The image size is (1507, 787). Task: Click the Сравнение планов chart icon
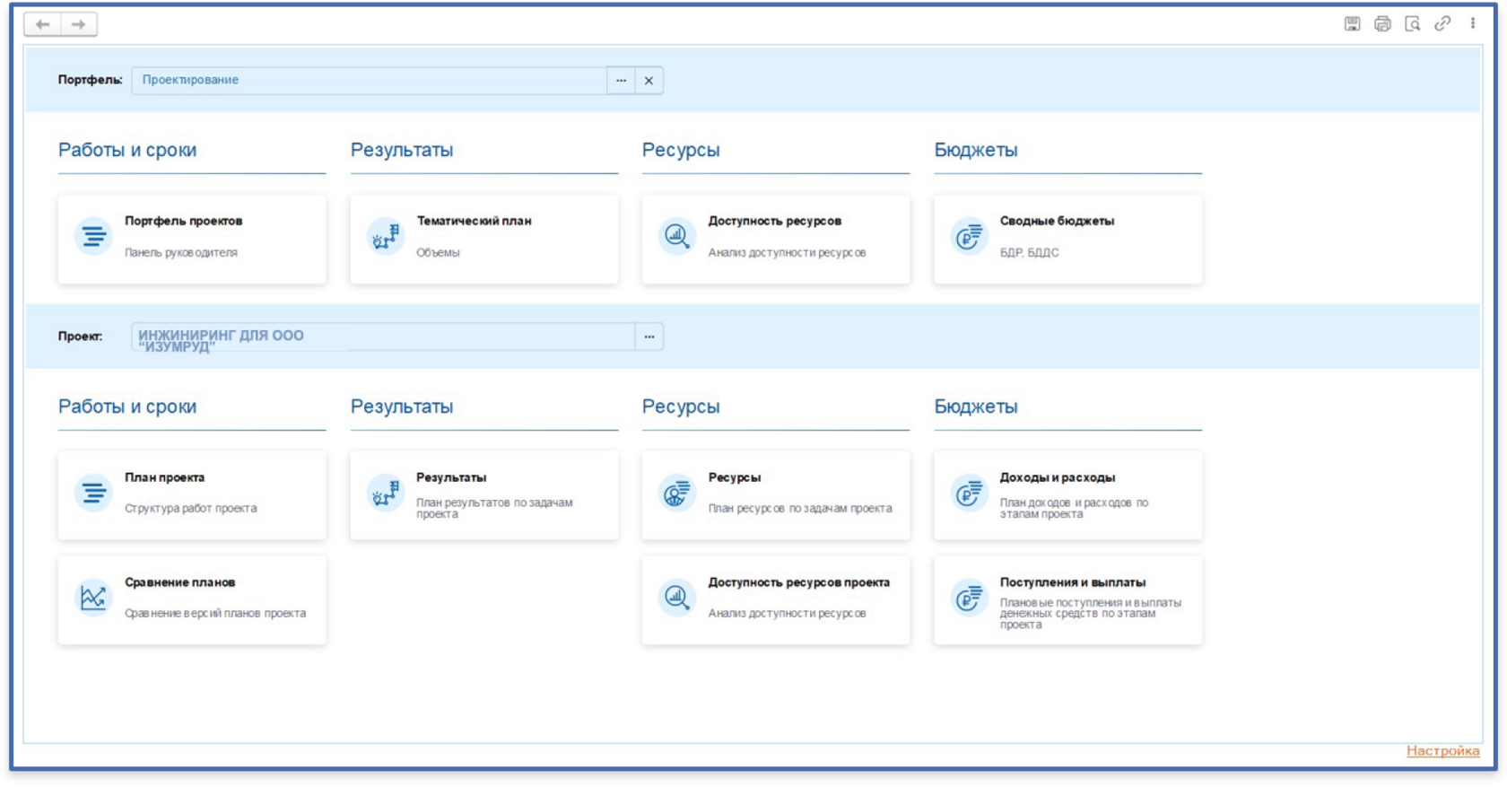(93, 598)
